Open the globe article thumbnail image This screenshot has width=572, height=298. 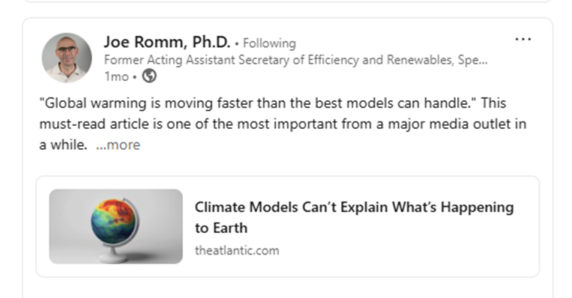point(116,226)
